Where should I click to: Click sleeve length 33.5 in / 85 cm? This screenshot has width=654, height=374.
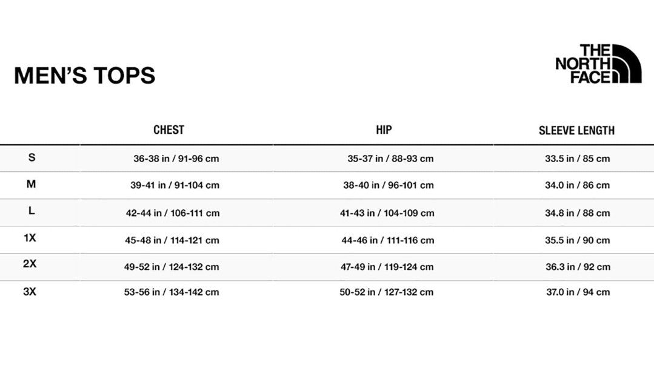pyautogui.click(x=577, y=159)
